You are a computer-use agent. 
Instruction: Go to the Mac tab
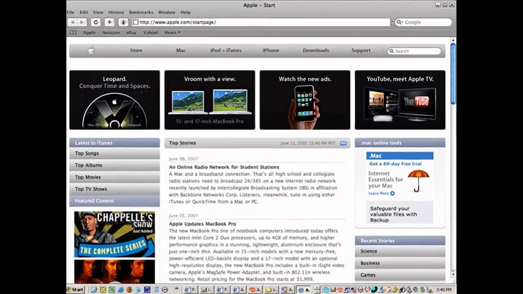coord(181,51)
